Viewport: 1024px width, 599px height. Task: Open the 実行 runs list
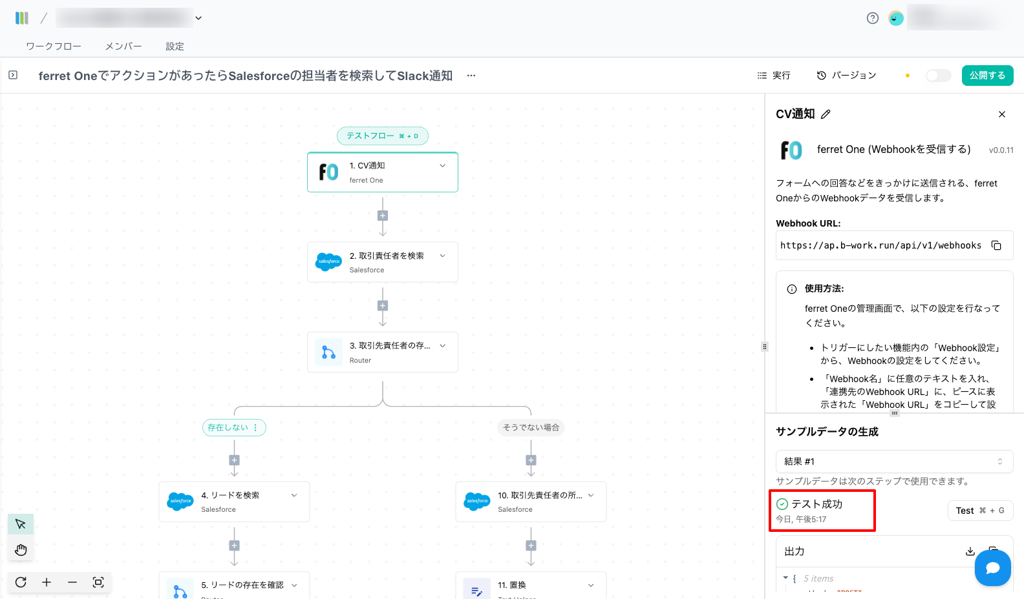774,76
